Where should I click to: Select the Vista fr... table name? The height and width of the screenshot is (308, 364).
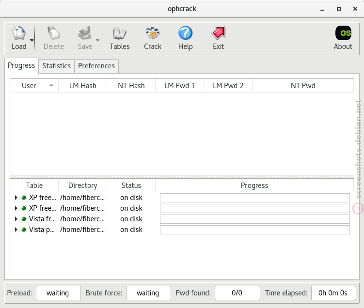(x=42, y=219)
